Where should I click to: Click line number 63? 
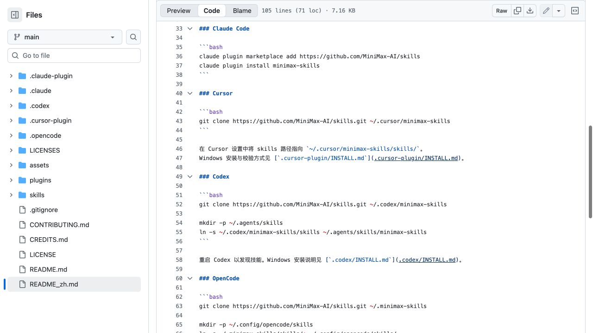179,306
